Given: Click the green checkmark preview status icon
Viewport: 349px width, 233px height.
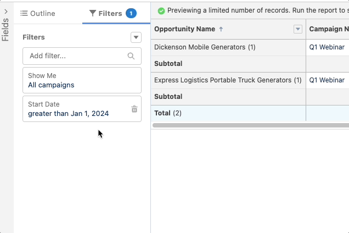Looking at the screenshot, I should coord(161,10).
